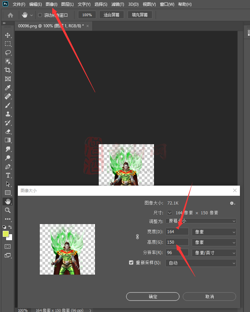The height and width of the screenshot is (312, 250).
Task: Select the Spot Healing Brush tool
Action: coord(8,96)
